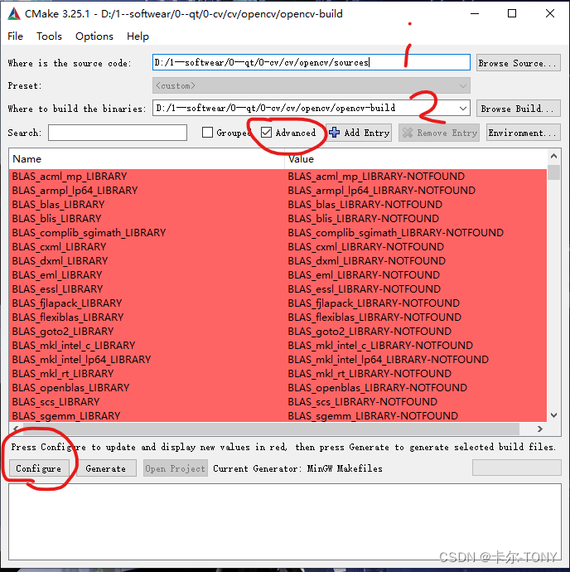This screenshot has height=572, width=570.
Task: Select the BLAS_cxml_LIBRARY entry name
Action: pyautogui.click(x=59, y=247)
